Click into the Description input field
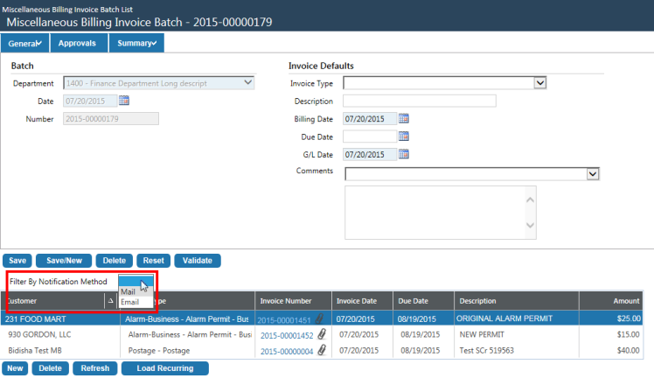 pyautogui.click(x=420, y=101)
